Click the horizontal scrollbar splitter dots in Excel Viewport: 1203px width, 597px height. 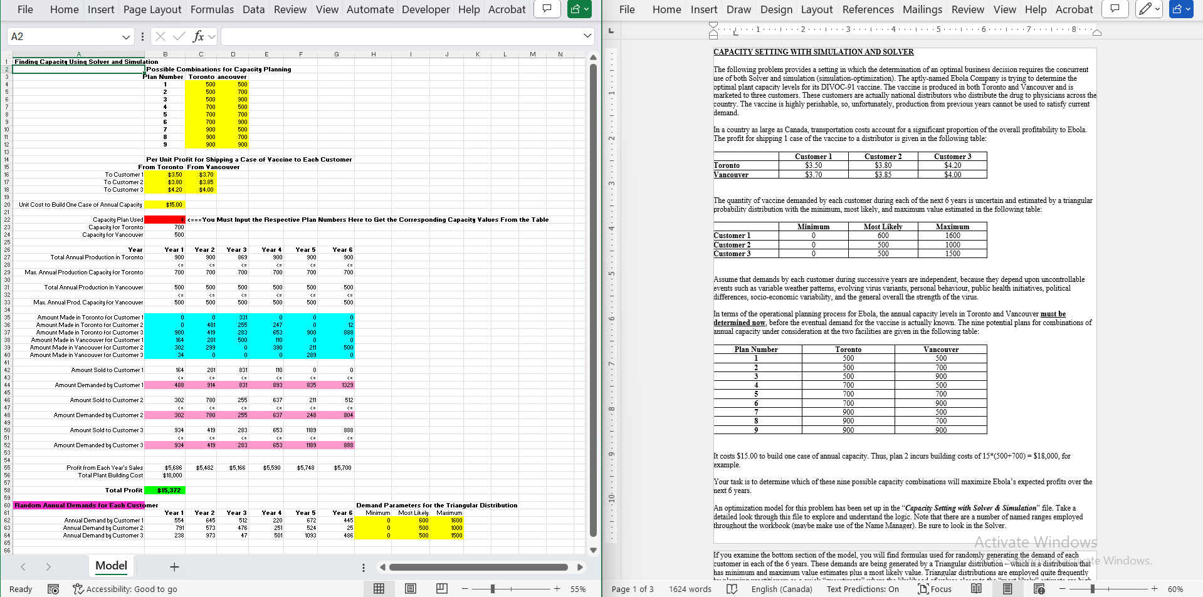click(363, 568)
